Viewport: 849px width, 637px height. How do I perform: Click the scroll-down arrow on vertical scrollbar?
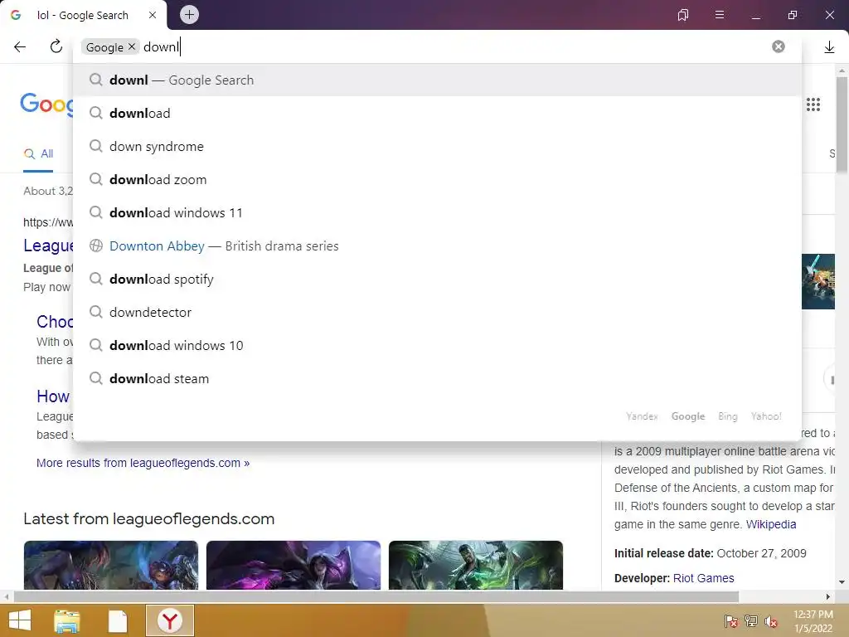point(842,582)
